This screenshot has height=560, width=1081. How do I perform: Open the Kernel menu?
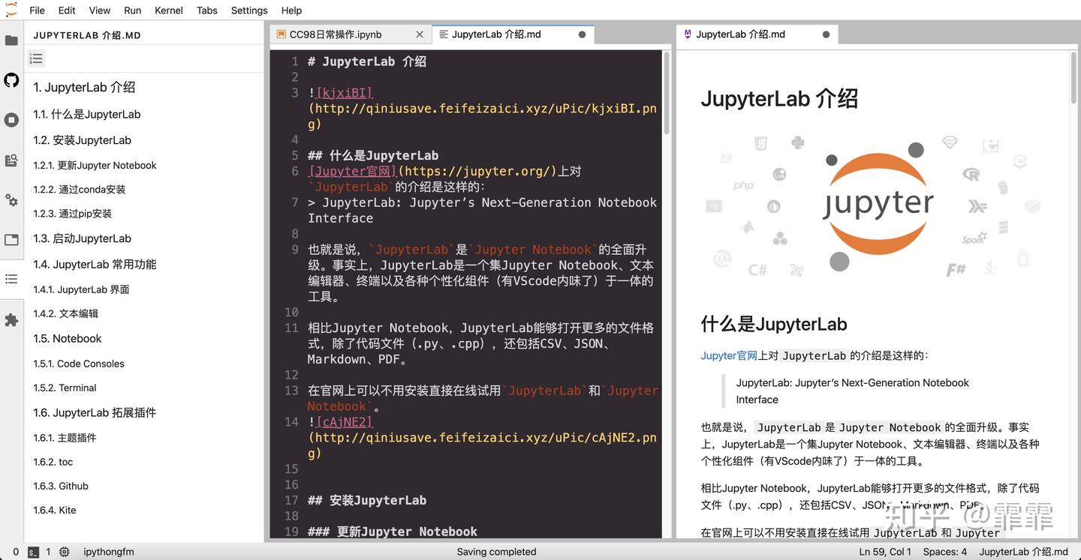[x=168, y=10]
